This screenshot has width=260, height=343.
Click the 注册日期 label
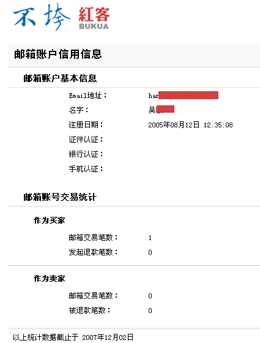click(x=86, y=125)
